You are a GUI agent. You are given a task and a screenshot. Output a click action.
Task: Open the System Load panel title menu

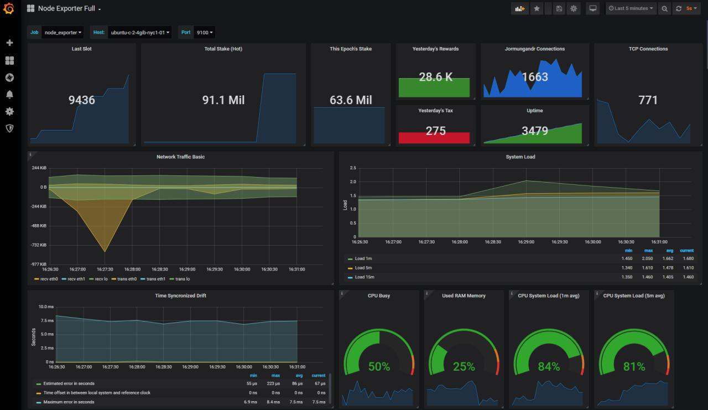520,157
